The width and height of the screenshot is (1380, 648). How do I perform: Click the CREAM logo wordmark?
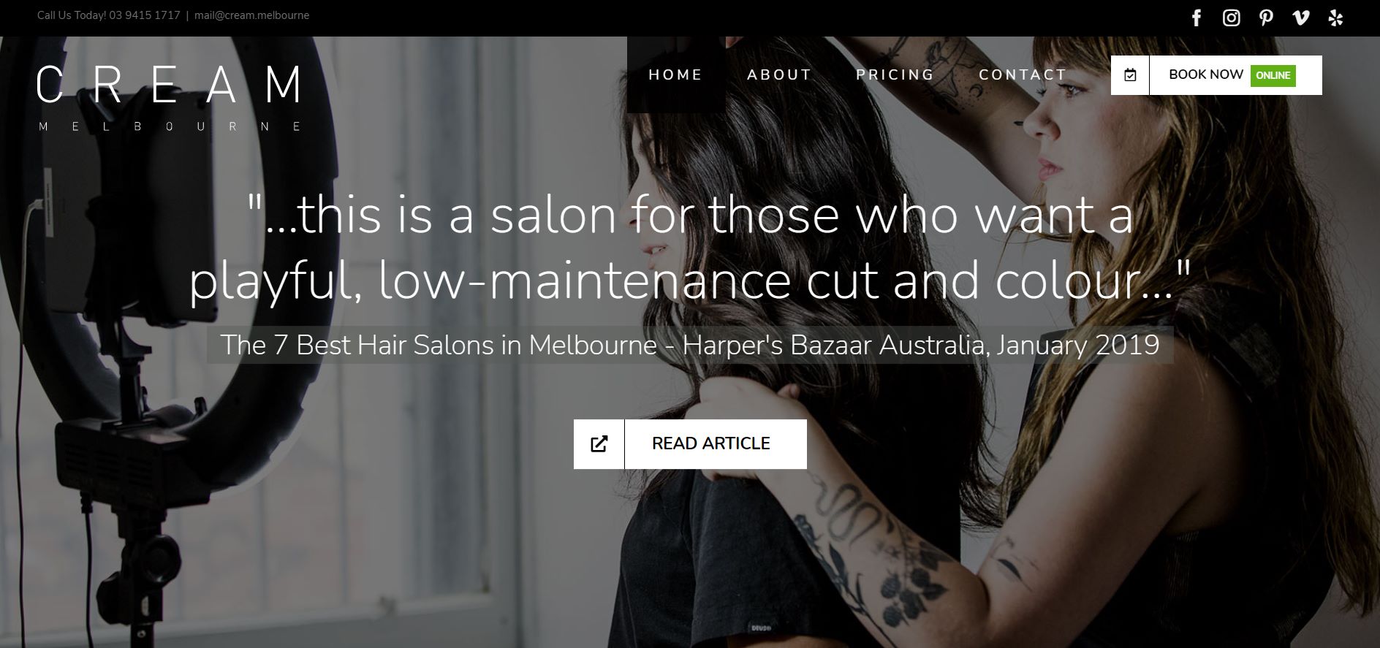(x=169, y=85)
